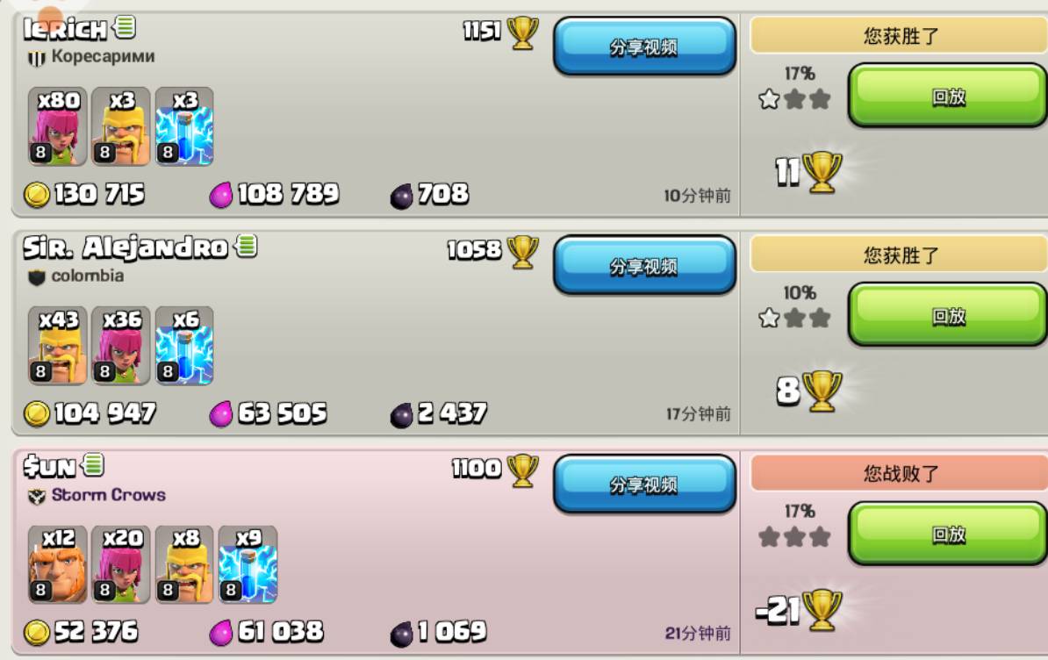The height and width of the screenshot is (660, 1048).
Task: Tap the profile list icon next to $UN
Action: (x=94, y=464)
